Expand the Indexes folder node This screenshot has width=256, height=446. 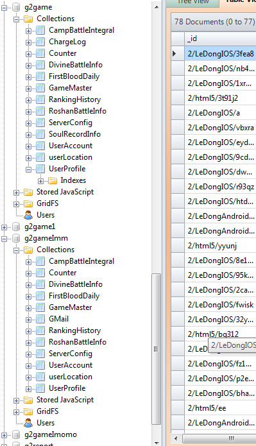pos(40,181)
